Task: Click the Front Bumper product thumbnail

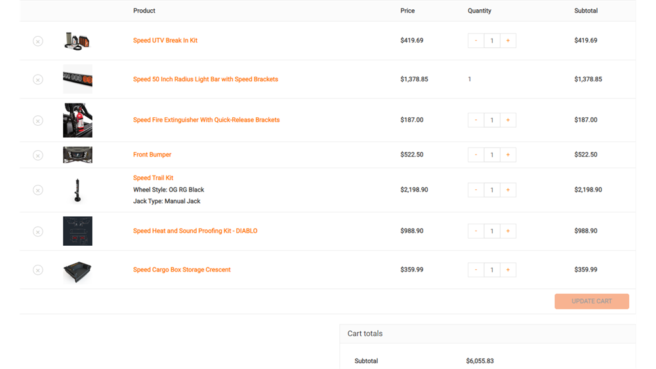Action: [x=77, y=155]
